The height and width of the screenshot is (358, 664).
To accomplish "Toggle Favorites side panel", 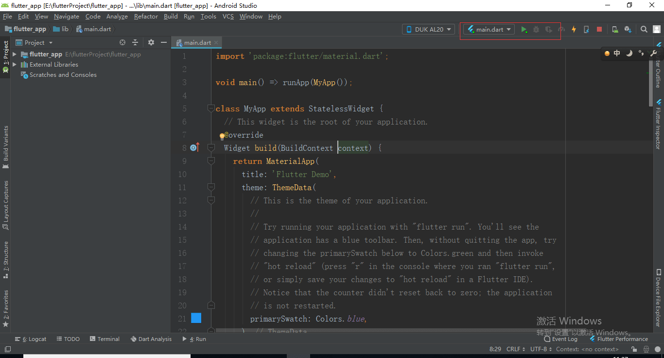I will tap(6, 308).
